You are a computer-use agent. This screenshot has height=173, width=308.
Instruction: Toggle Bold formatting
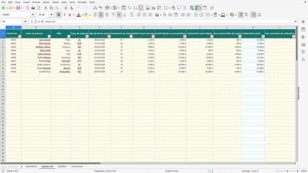(x=59, y=15)
